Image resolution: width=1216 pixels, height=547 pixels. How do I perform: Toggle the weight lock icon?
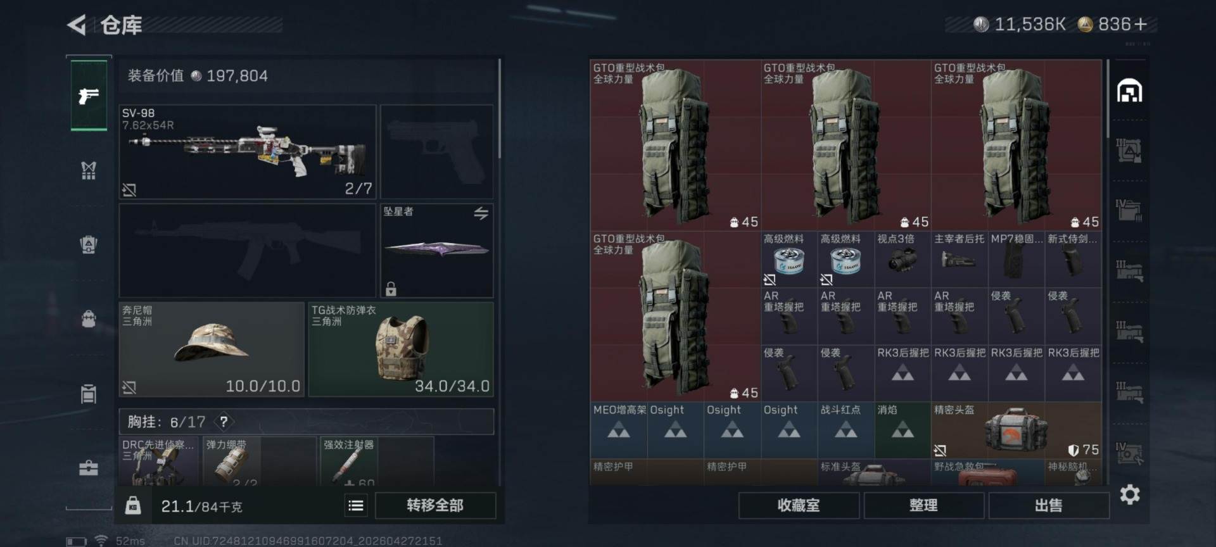coord(133,505)
